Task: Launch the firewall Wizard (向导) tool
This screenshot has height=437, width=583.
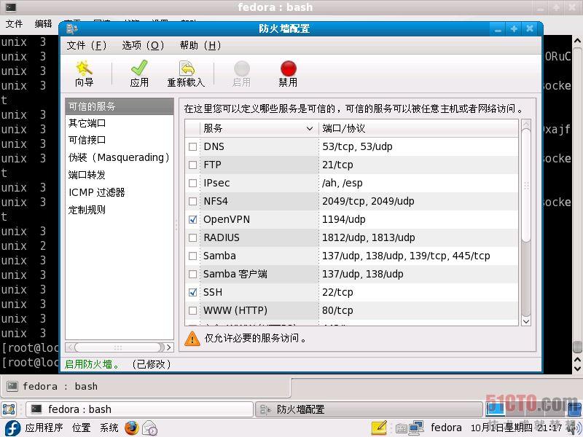Action: click(84, 74)
